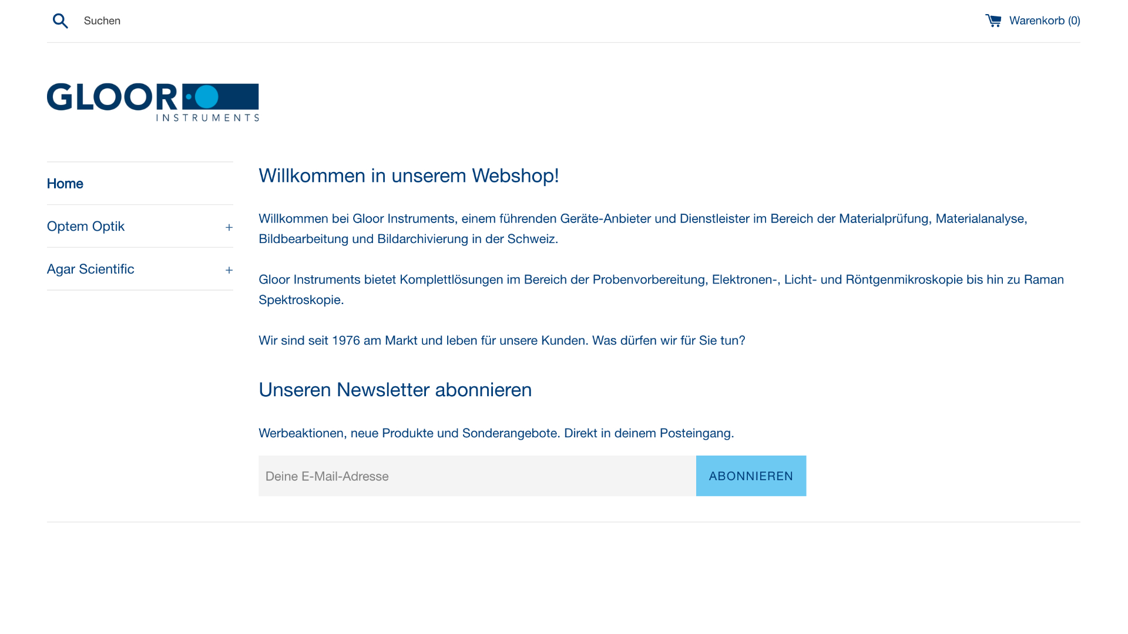Click the paragraph beginning 'Werbeaktionen, neue Produkte'

(x=496, y=433)
